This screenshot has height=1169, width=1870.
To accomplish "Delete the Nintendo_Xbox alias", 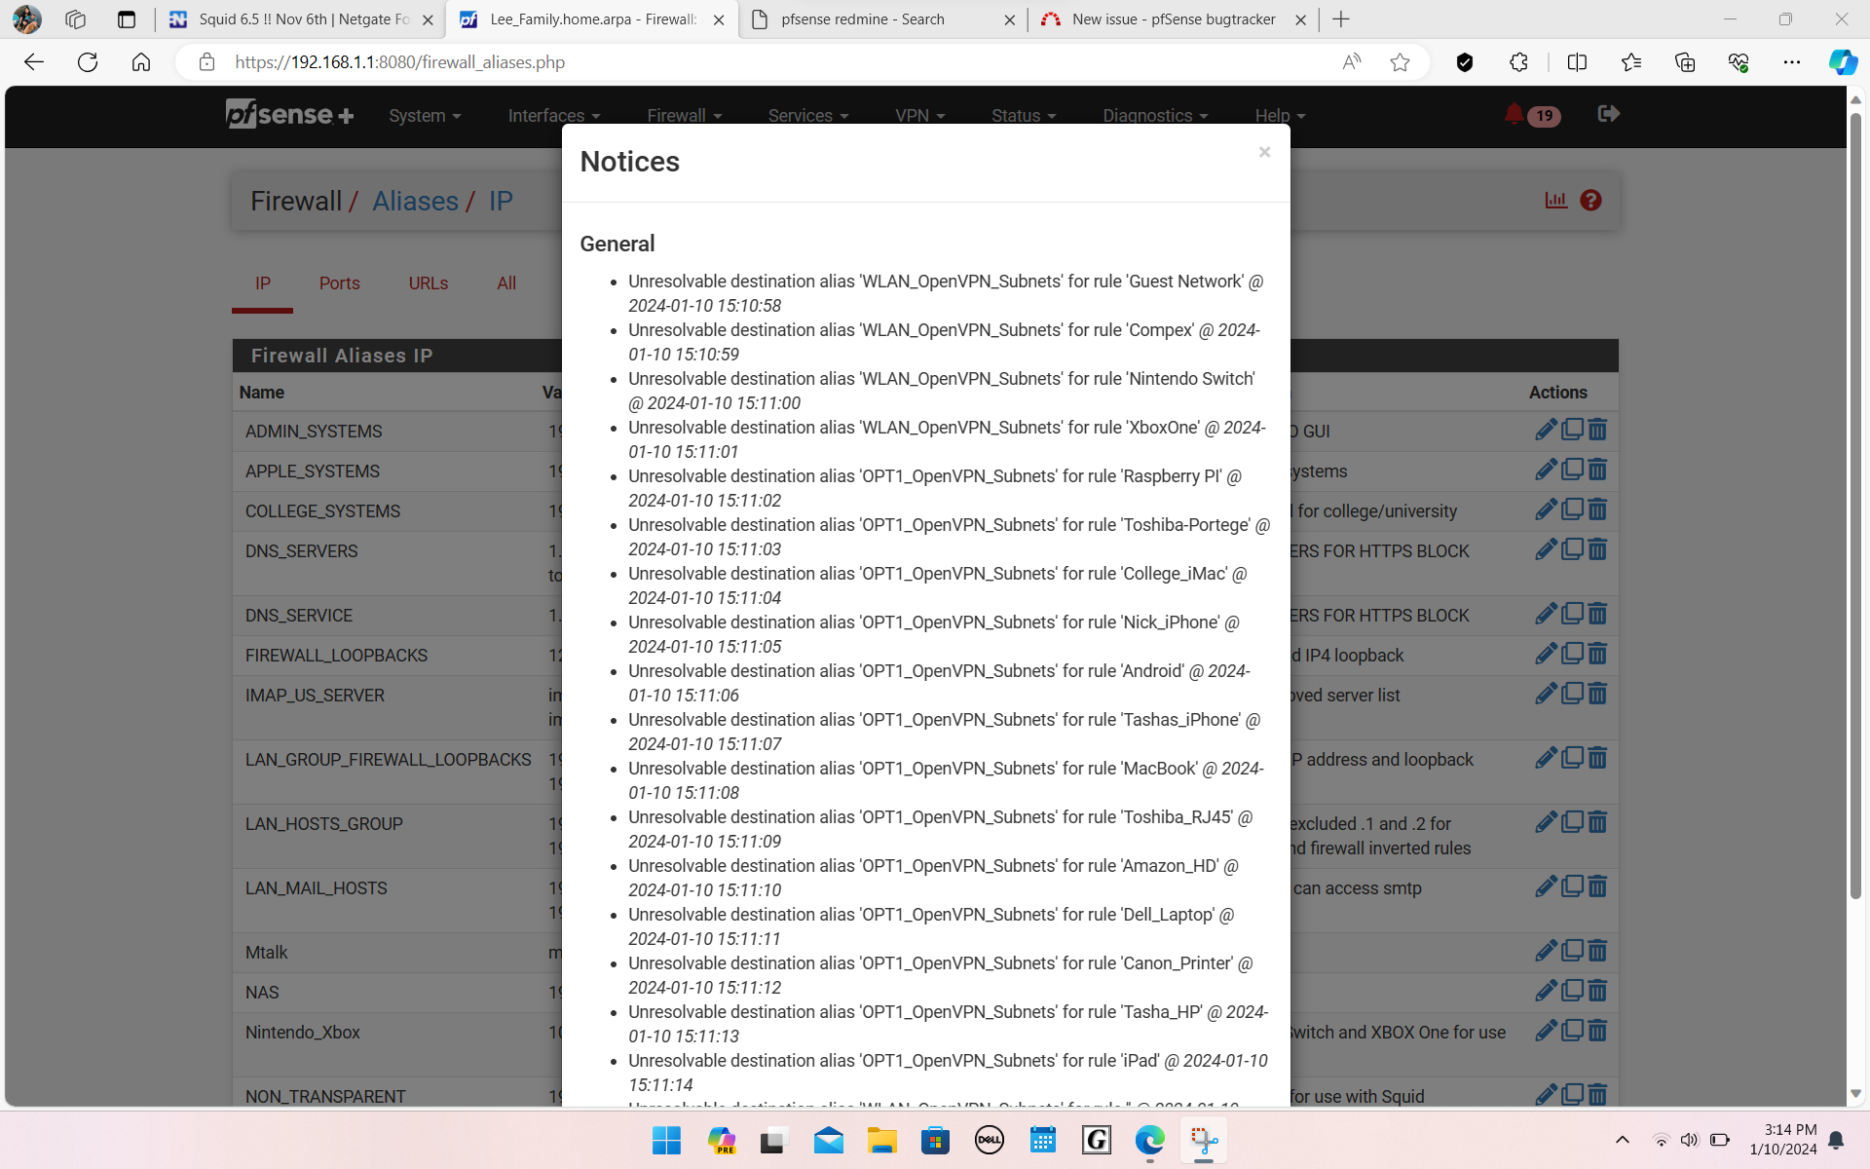I will pyautogui.click(x=1598, y=1031).
